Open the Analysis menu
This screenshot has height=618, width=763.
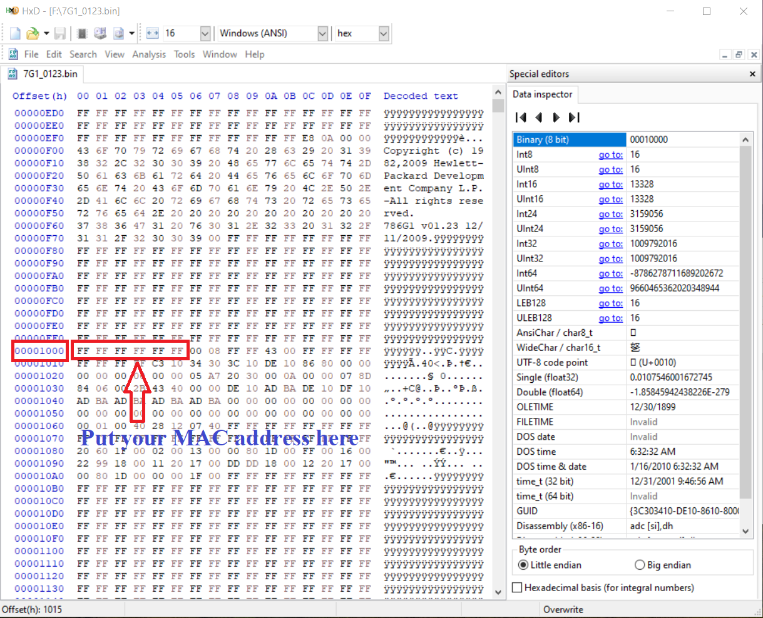tap(149, 54)
